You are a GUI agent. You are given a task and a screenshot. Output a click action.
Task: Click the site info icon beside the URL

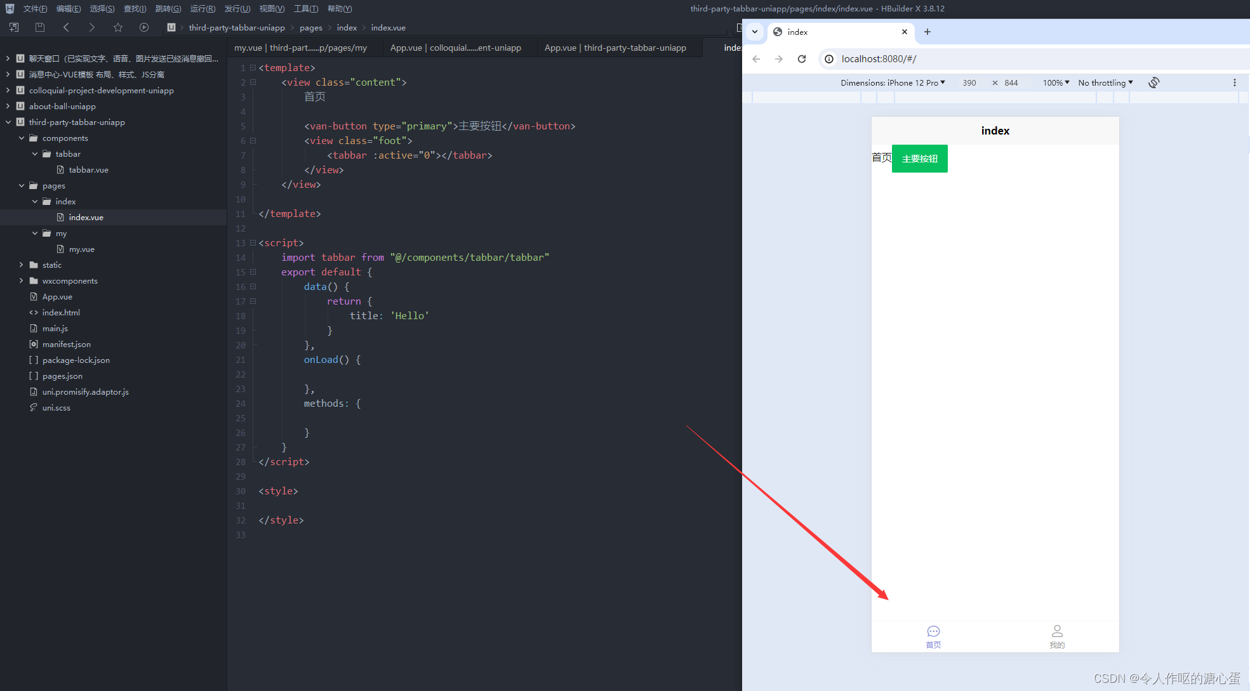click(828, 59)
